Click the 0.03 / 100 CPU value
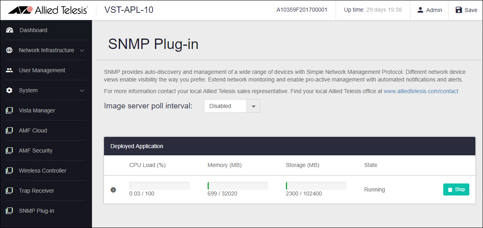 142,193
